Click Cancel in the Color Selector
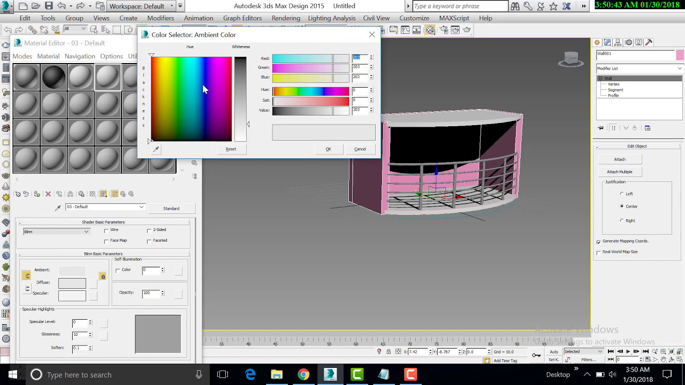Screen dimensions: 685x385 tap(360, 149)
